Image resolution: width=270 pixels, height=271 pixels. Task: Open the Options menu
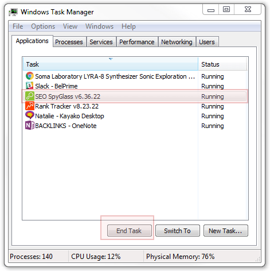pos(43,26)
